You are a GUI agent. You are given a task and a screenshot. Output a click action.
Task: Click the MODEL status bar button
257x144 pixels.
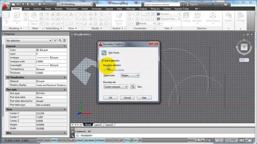tap(192, 140)
